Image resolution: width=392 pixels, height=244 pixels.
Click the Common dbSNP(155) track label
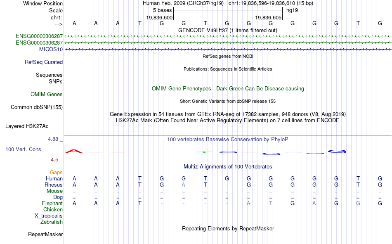click(36, 107)
